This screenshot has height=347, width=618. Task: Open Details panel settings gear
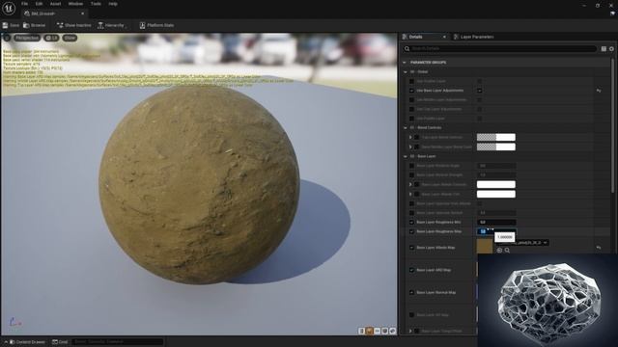(x=611, y=49)
